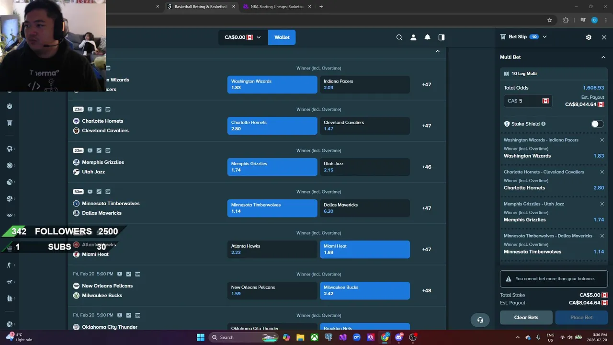Open live stream icon for Charlotte Hornets game
The image size is (613, 345).
point(90,109)
